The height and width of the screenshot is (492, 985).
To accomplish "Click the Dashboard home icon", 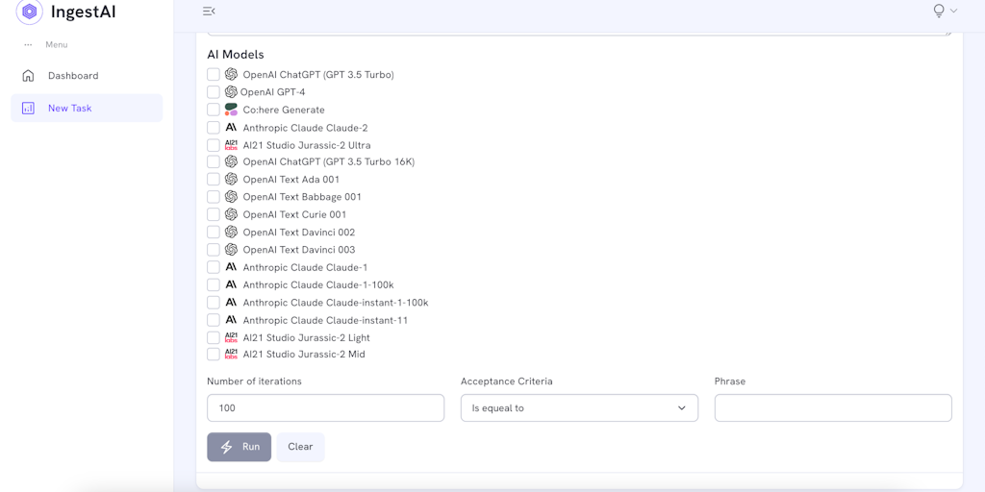I will (x=28, y=76).
